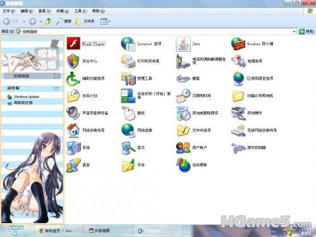This screenshot has height=237, width=316.
Task: Open Network Setup Wizard house icon
Action: coord(73,130)
